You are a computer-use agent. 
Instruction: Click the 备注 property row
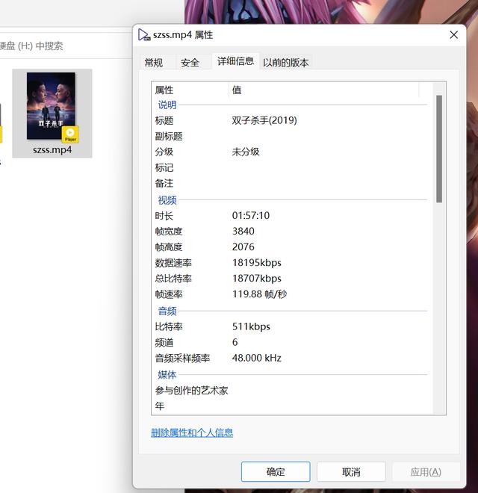tap(291, 183)
